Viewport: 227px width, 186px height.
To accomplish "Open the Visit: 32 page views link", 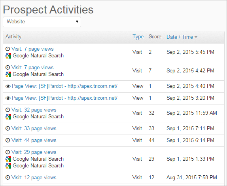I will point(34,110).
